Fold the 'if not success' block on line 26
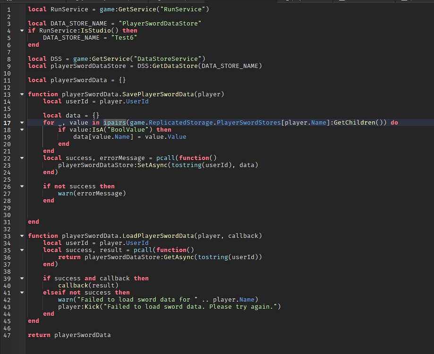This screenshot has height=354, width=434. [x=22, y=186]
